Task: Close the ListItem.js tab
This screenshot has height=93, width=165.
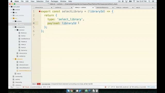Action: tap(72, 7)
